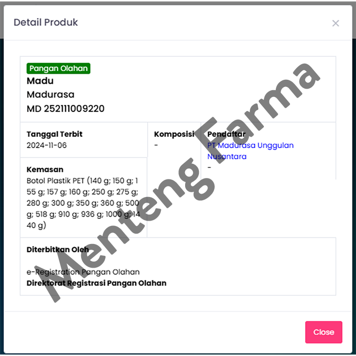Click the dash under Komposisi
The height and width of the screenshot is (356, 356).
(x=156, y=145)
